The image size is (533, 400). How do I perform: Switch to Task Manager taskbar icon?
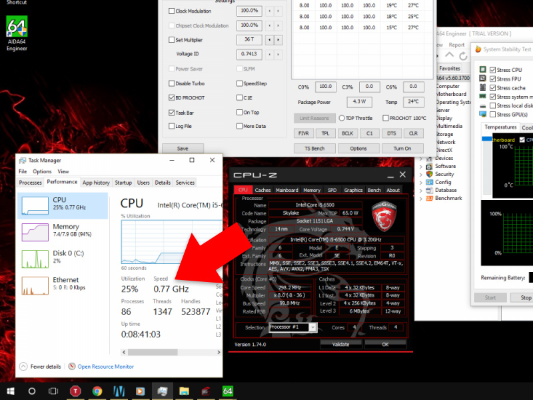pyautogui.click(x=162, y=391)
